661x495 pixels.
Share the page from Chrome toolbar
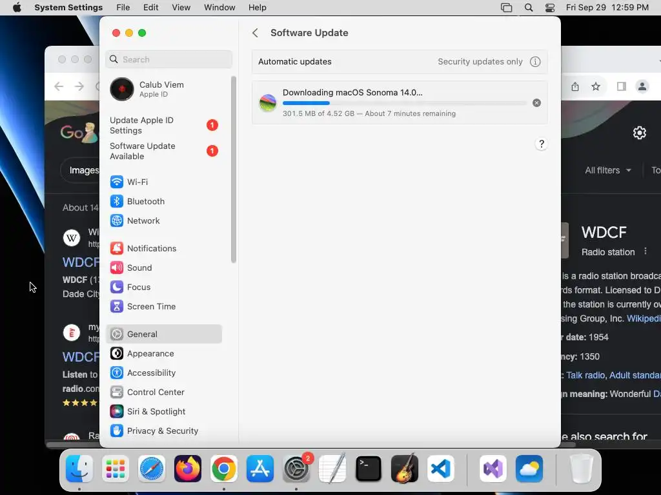pyautogui.click(x=575, y=87)
